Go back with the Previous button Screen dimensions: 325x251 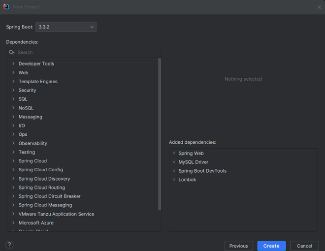(238, 246)
